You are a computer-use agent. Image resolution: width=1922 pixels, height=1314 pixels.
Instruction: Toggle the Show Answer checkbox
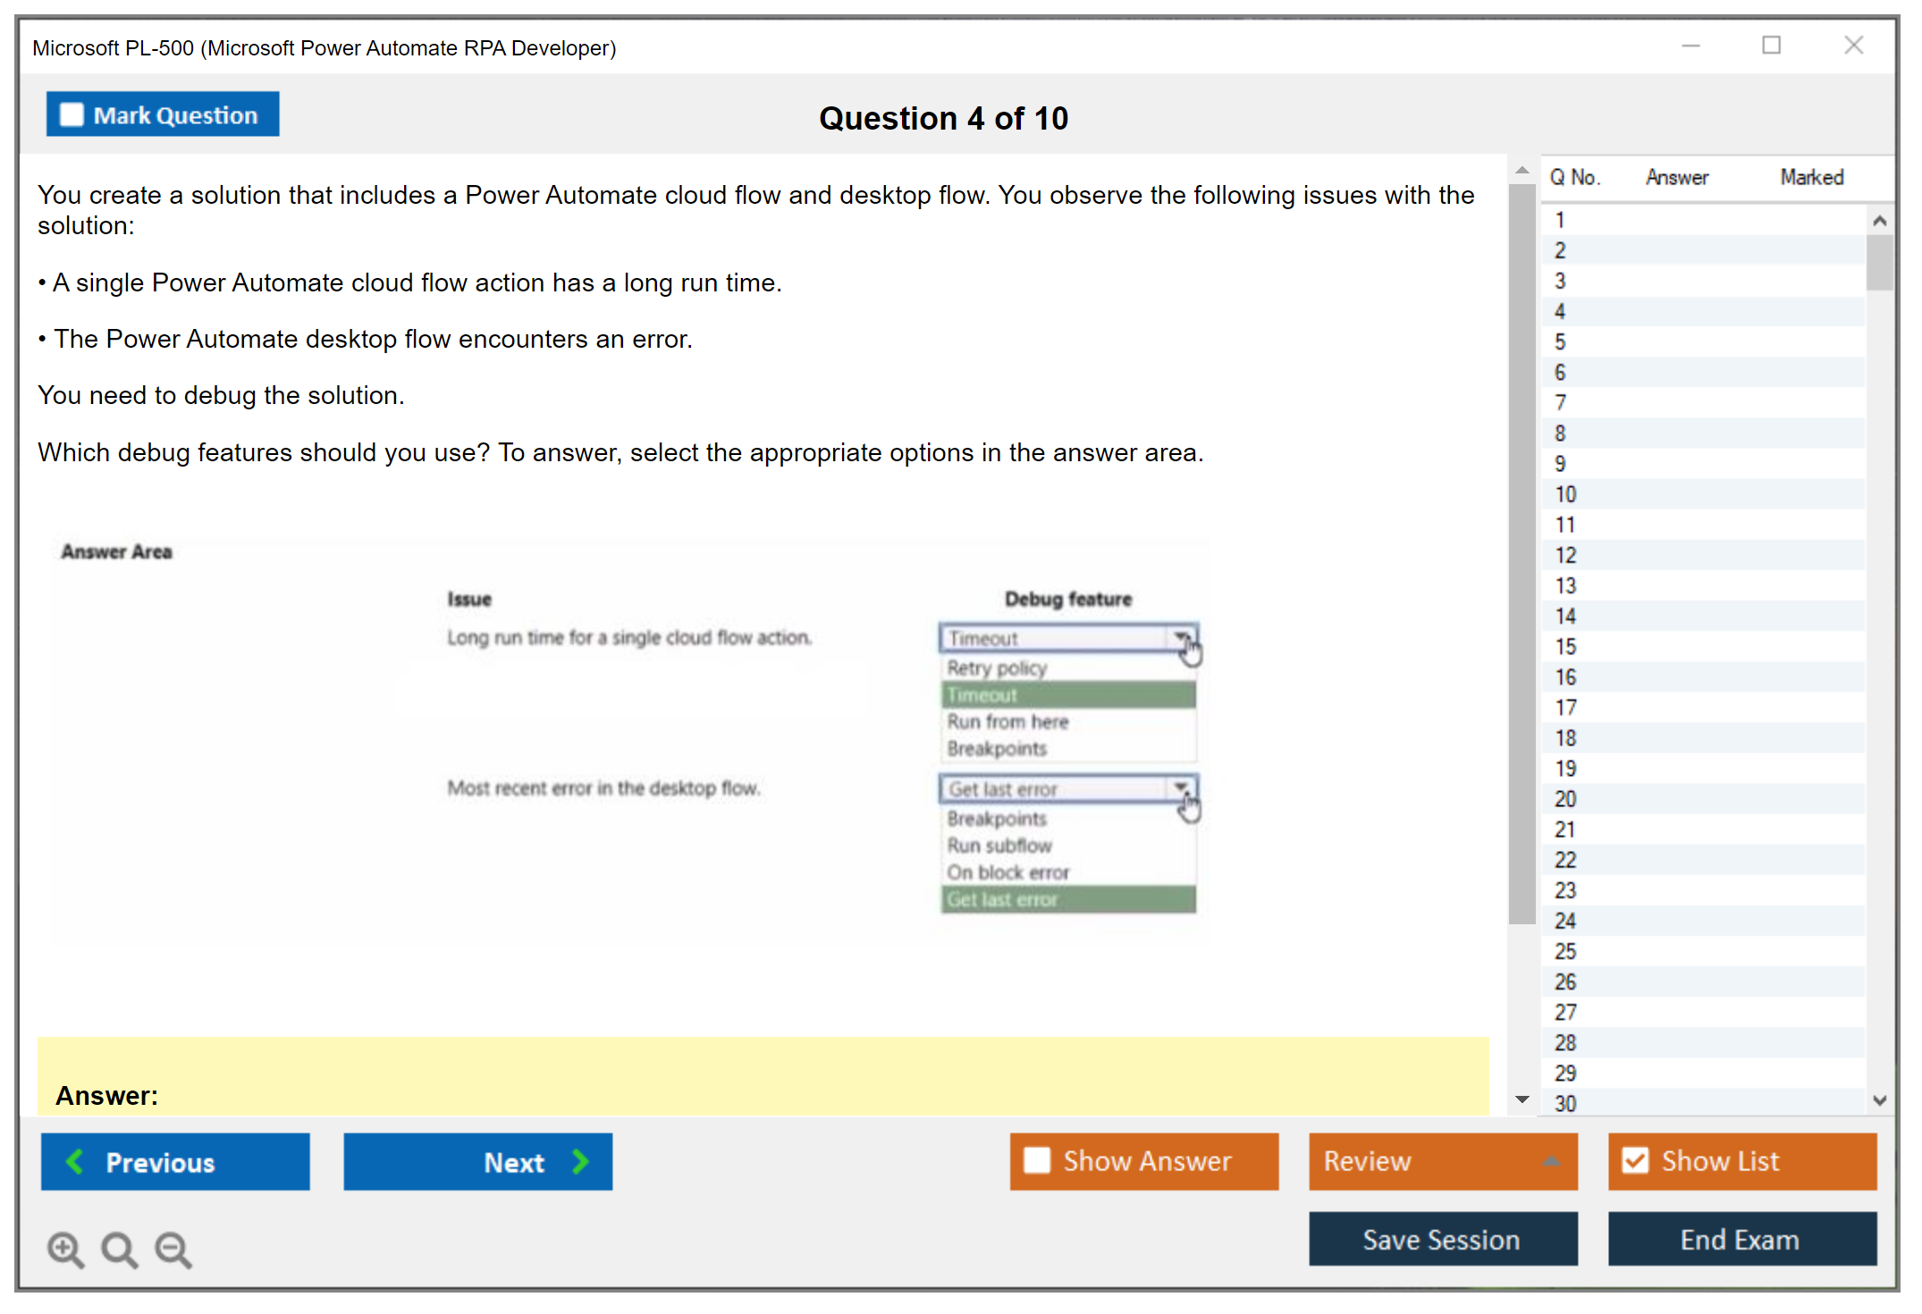pyautogui.click(x=1037, y=1160)
